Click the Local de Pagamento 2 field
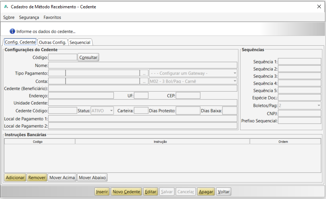 pyautogui.click(x=143, y=126)
